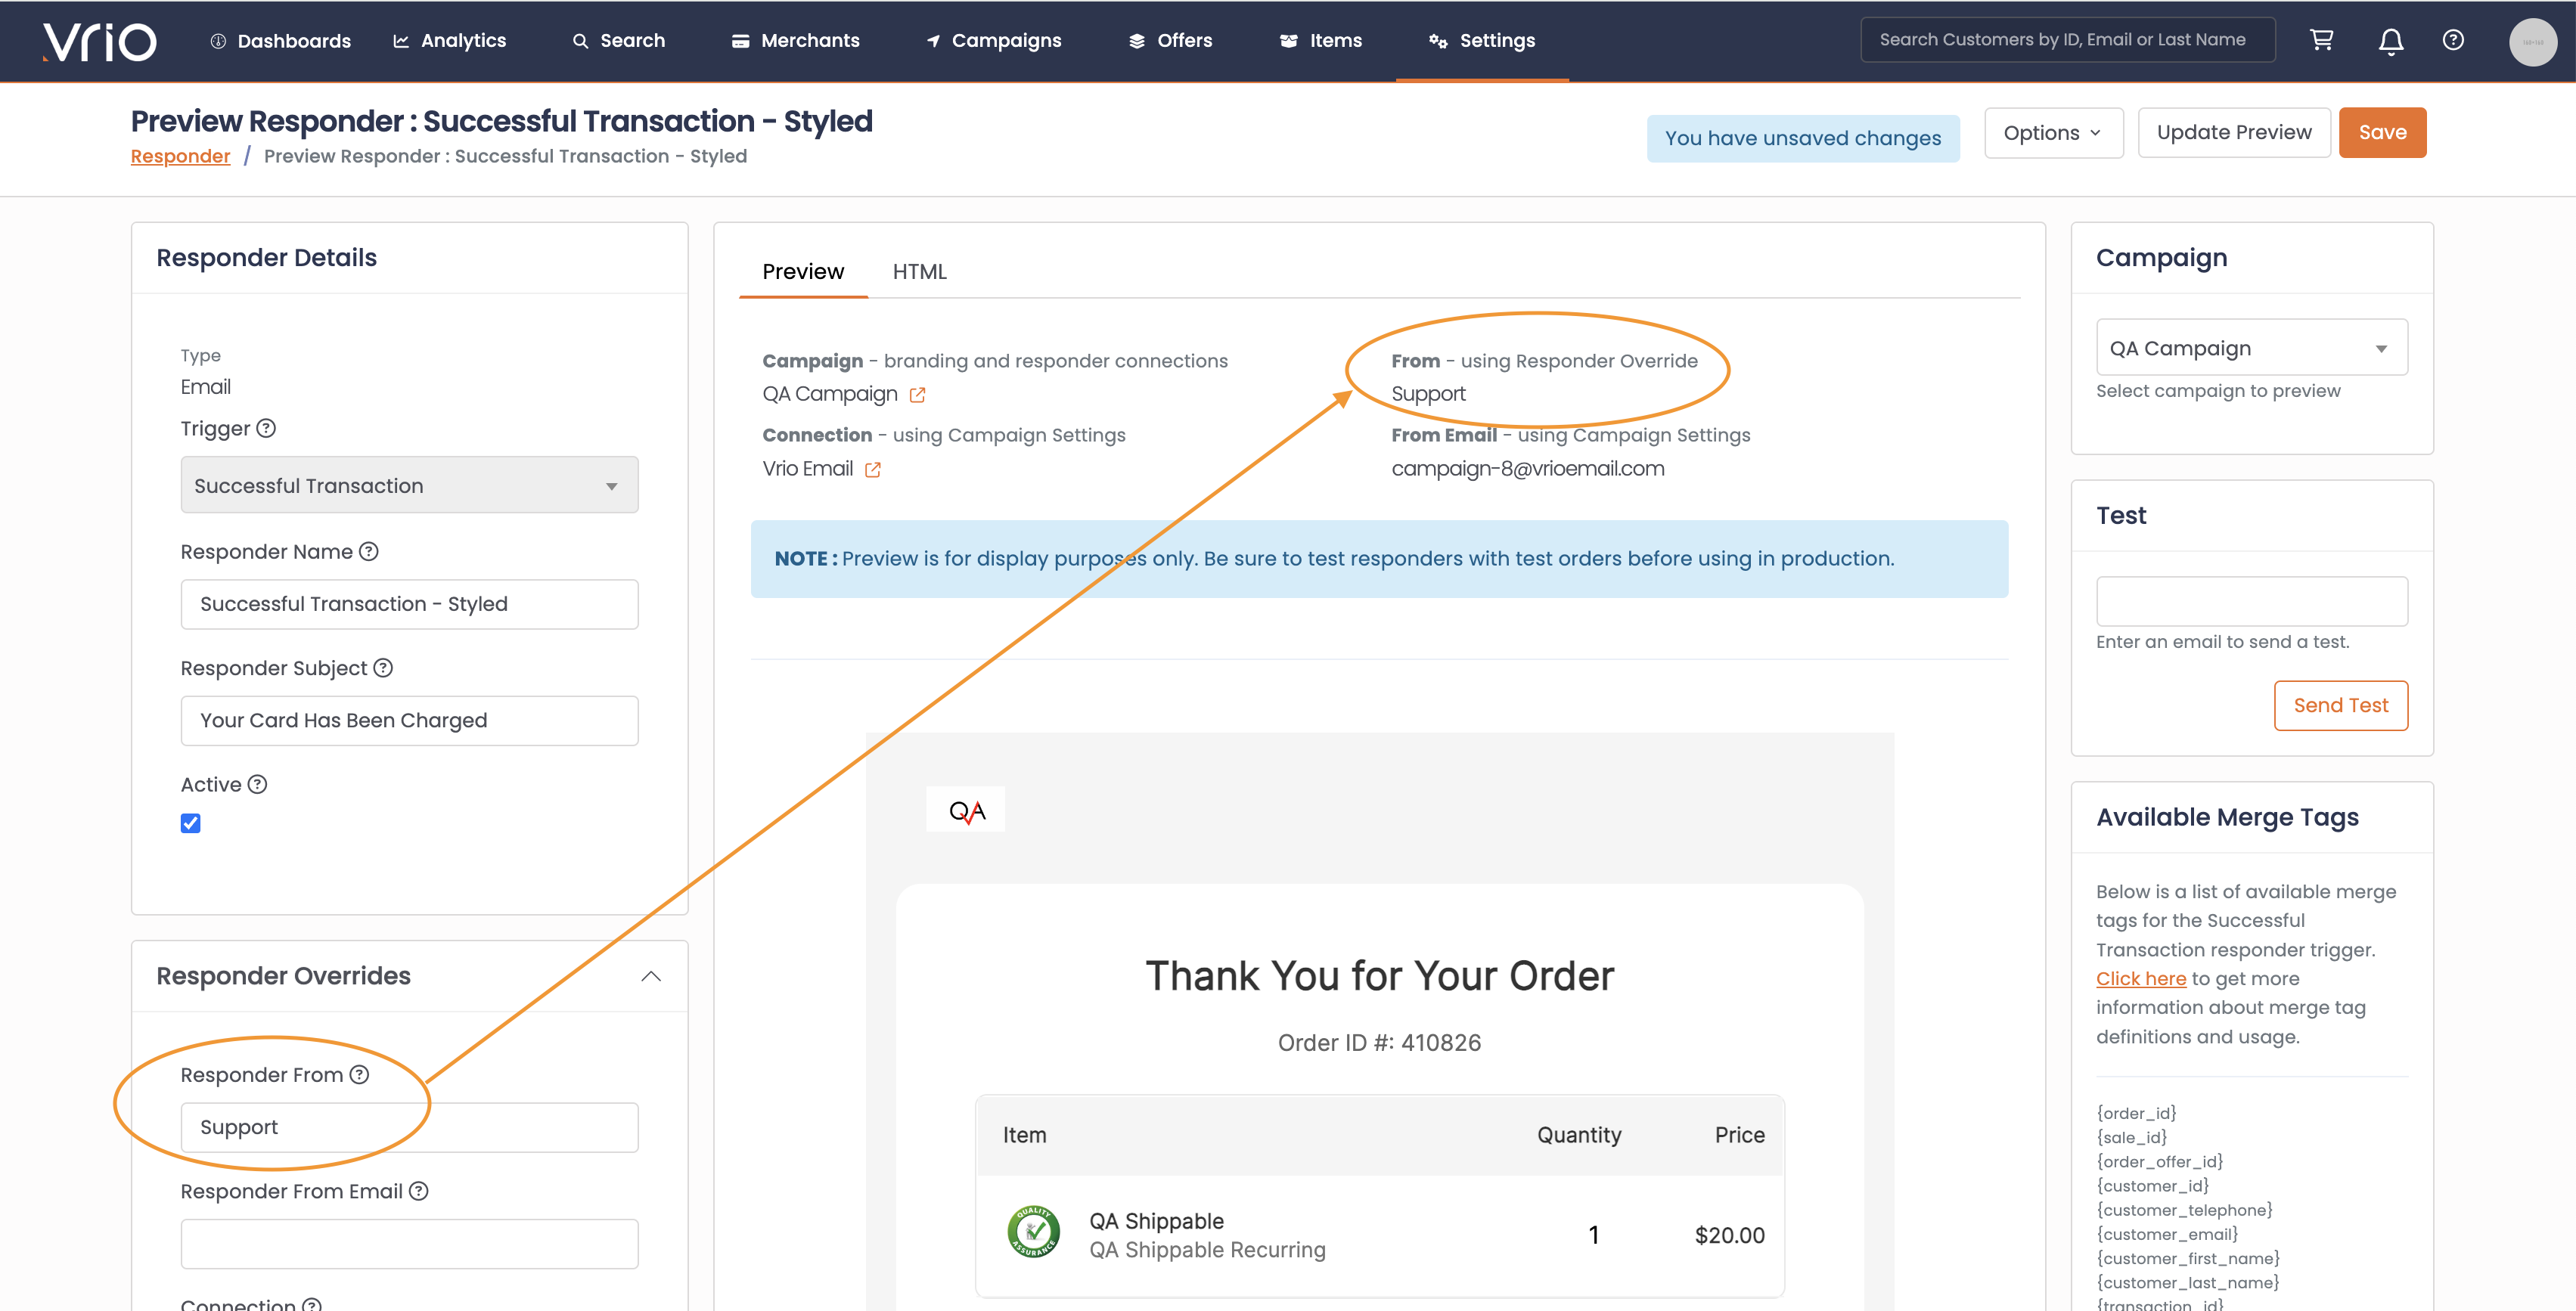Click the {customer_last_name} merge tag

coord(2187,1283)
